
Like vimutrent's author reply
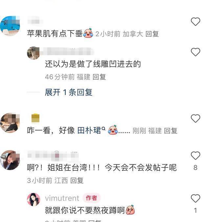pyautogui.click(x=196, y=198)
